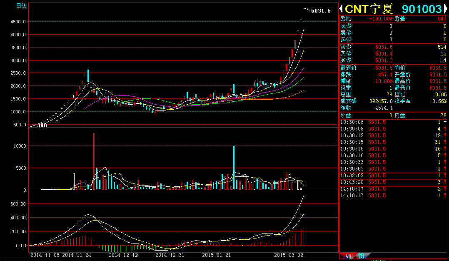Select the 14:10:17 tick row with volume 2
The image size is (449, 261).
click(393, 189)
